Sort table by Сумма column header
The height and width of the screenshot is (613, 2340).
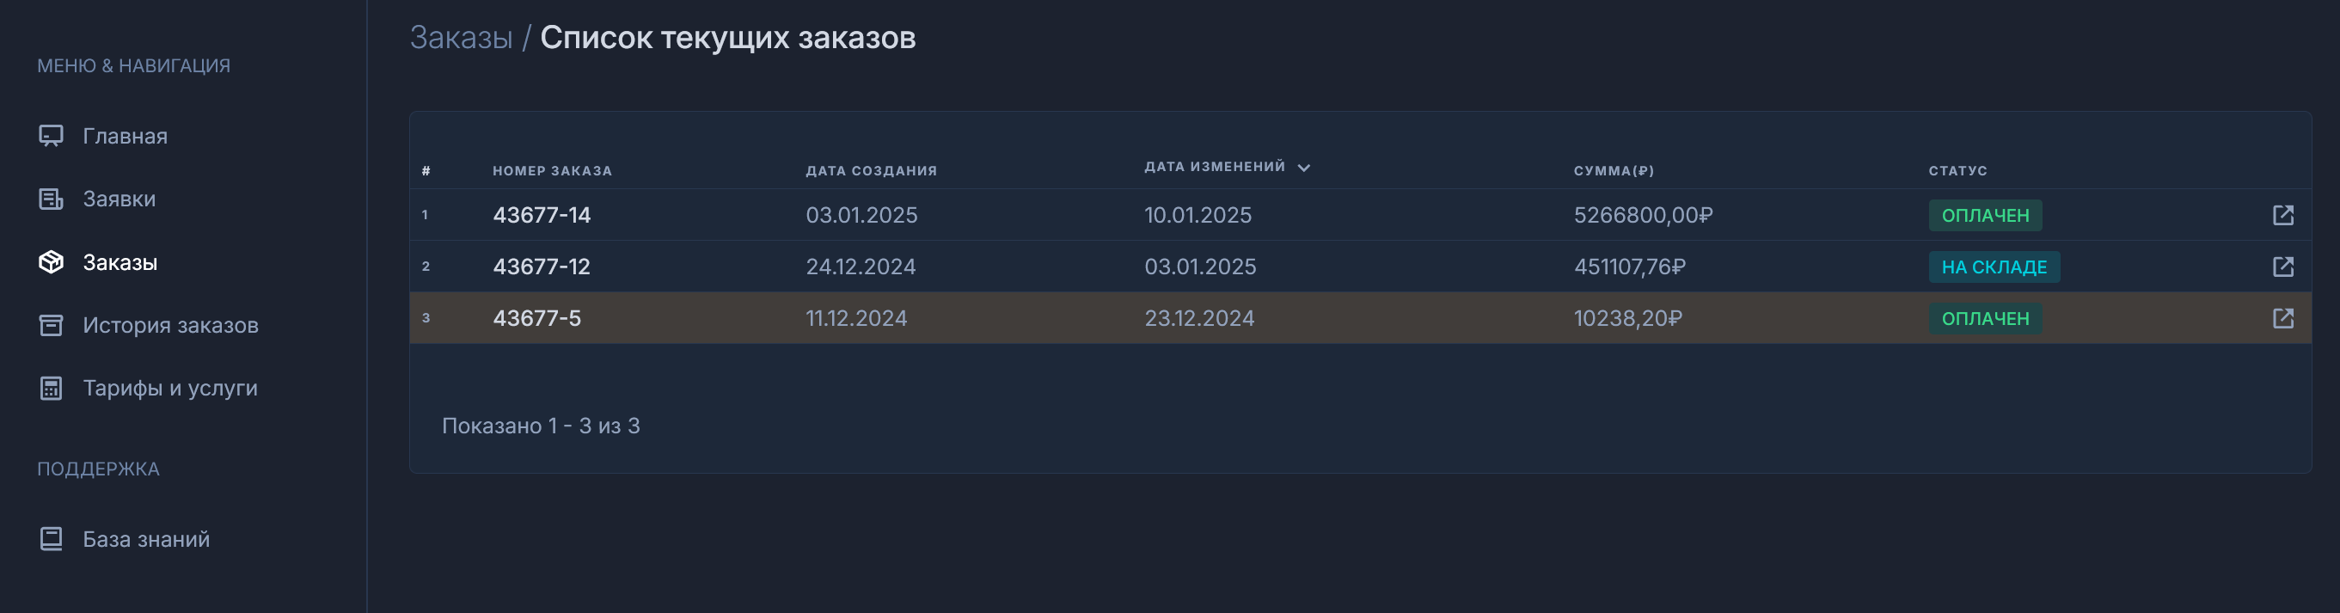[1614, 171]
